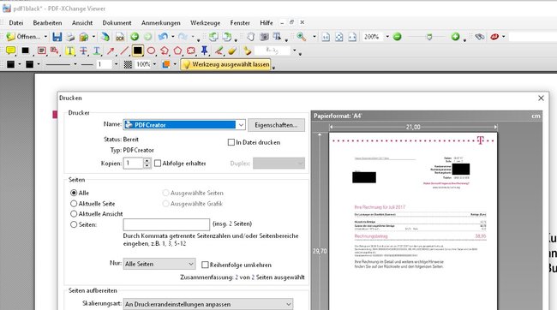Open the Werkzeuge menu
The image size is (557, 310).
pos(205,23)
